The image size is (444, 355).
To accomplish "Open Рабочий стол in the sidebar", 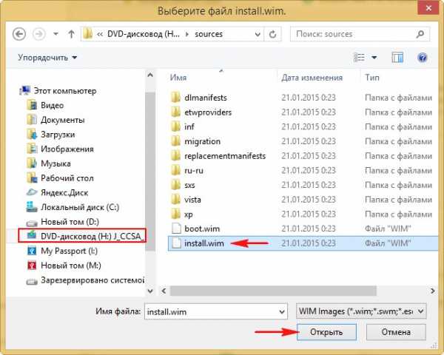I will coord(60,178).
